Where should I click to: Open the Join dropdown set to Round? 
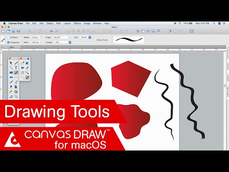point(86,37)
